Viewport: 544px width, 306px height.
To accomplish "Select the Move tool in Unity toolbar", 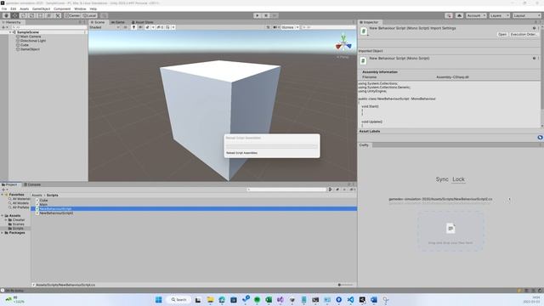I will pos(15,15).
